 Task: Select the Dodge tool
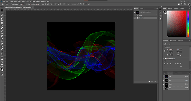[x=2, y=46]
